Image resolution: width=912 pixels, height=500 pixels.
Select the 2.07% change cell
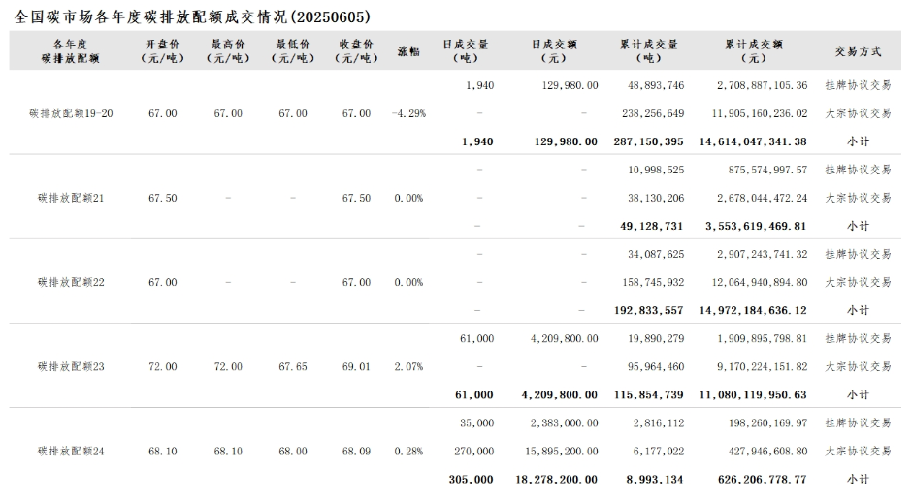pos(408,367)
